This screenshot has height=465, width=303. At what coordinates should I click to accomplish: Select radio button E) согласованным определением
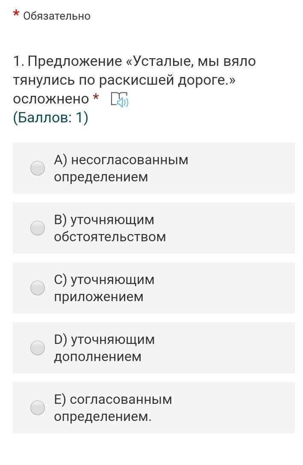coord(38,408)
